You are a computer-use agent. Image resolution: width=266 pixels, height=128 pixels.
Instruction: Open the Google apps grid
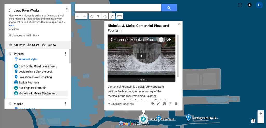pos(240,5)
